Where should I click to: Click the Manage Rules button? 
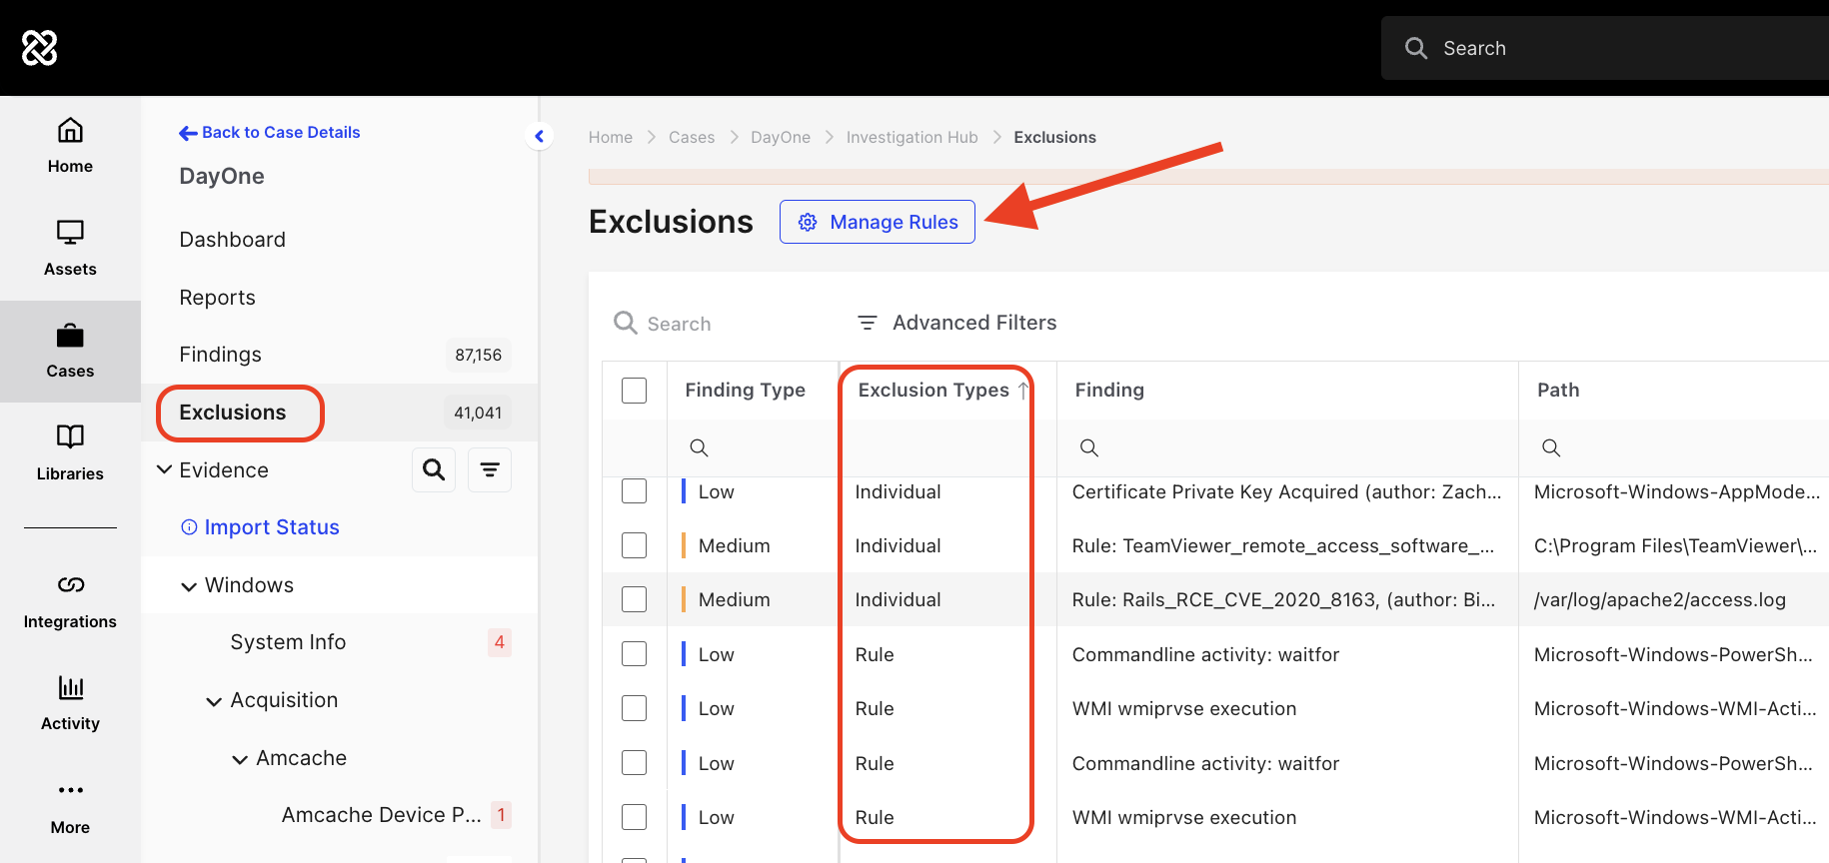point(877,222)
